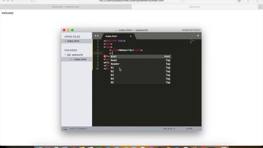Change Tab Size: 4 setting
This screenshot has width=263, height=148.
pos(169,129)
